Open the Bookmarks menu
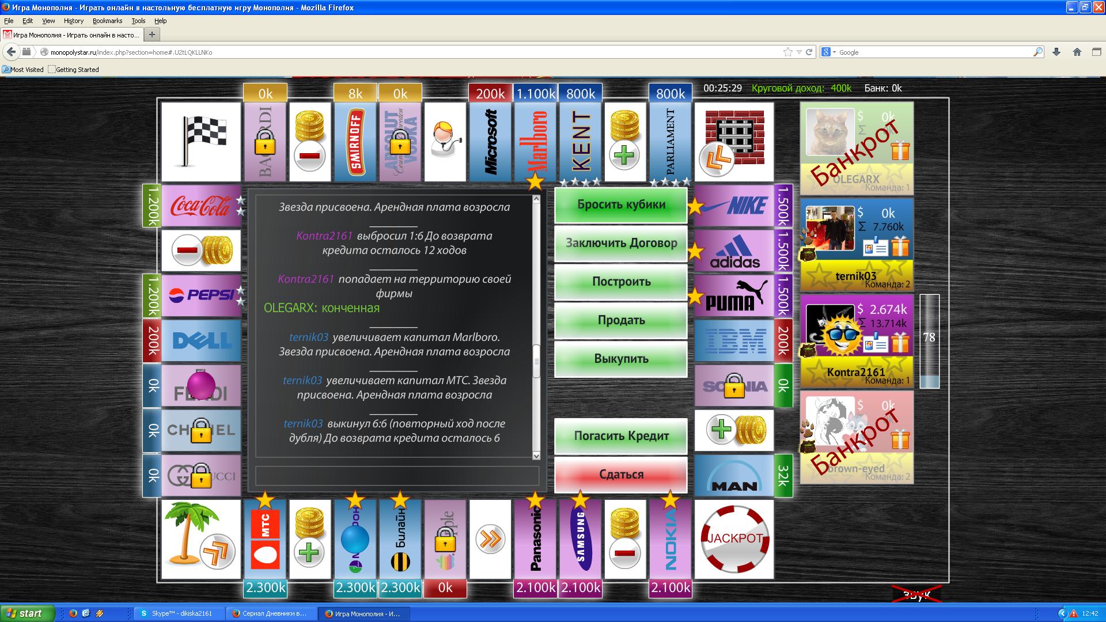 click(x=107, y=21)
